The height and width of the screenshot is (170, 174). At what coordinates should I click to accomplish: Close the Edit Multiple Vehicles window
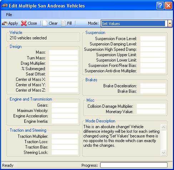coord(168,6)
